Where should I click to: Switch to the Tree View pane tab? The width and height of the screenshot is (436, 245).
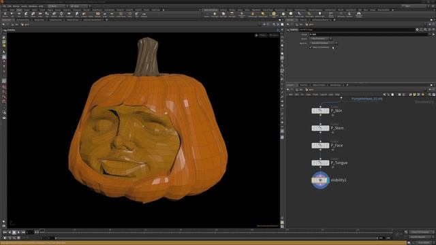coord(304,84)
